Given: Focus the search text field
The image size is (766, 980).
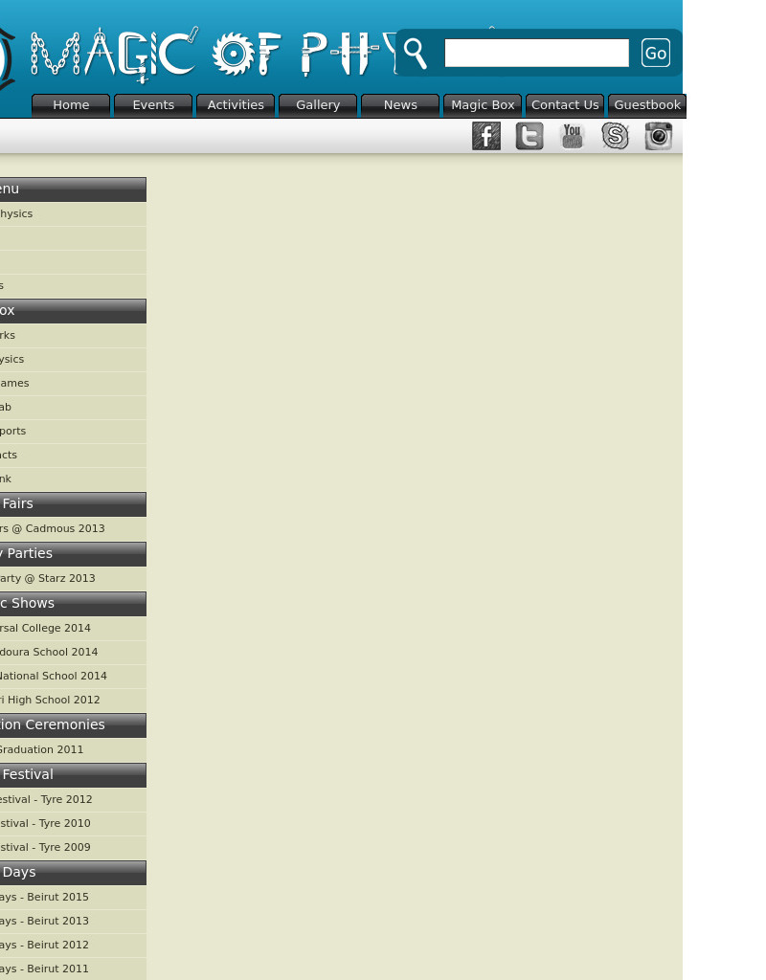Looking at the screenshot, I should 536,54.
